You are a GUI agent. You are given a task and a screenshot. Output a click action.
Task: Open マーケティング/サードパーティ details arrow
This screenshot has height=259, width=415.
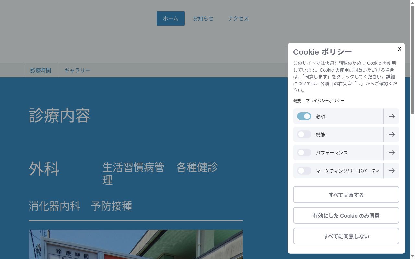(391, 171)
